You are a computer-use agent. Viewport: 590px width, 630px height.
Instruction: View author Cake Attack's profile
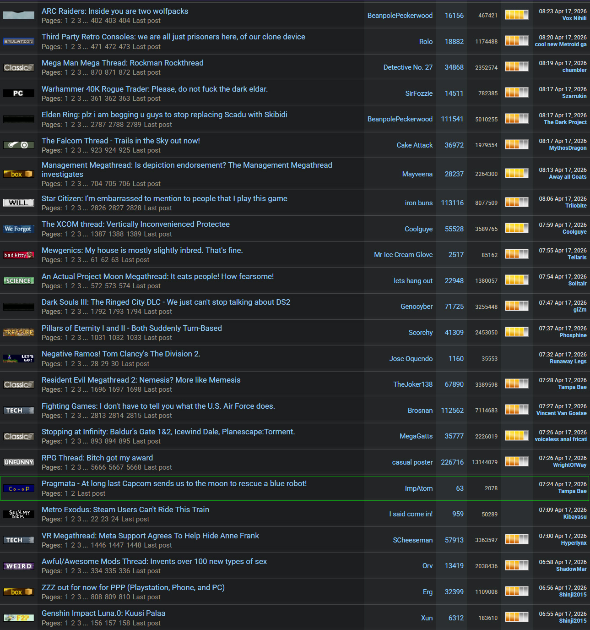pos(415,145)
